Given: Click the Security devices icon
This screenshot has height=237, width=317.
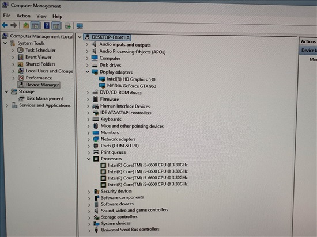Looking at the screenshot, I should [x=97, y=191].
